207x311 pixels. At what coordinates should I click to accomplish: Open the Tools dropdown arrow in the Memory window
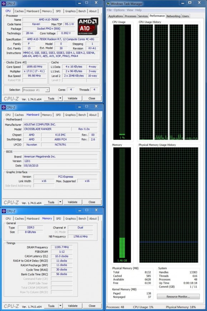[x=60, y=306]
